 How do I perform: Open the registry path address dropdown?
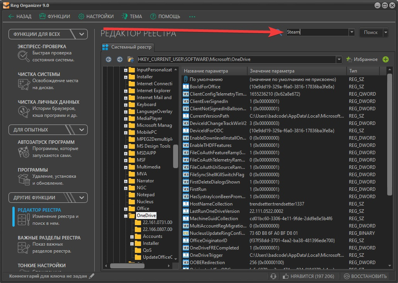tap(339, 59)
